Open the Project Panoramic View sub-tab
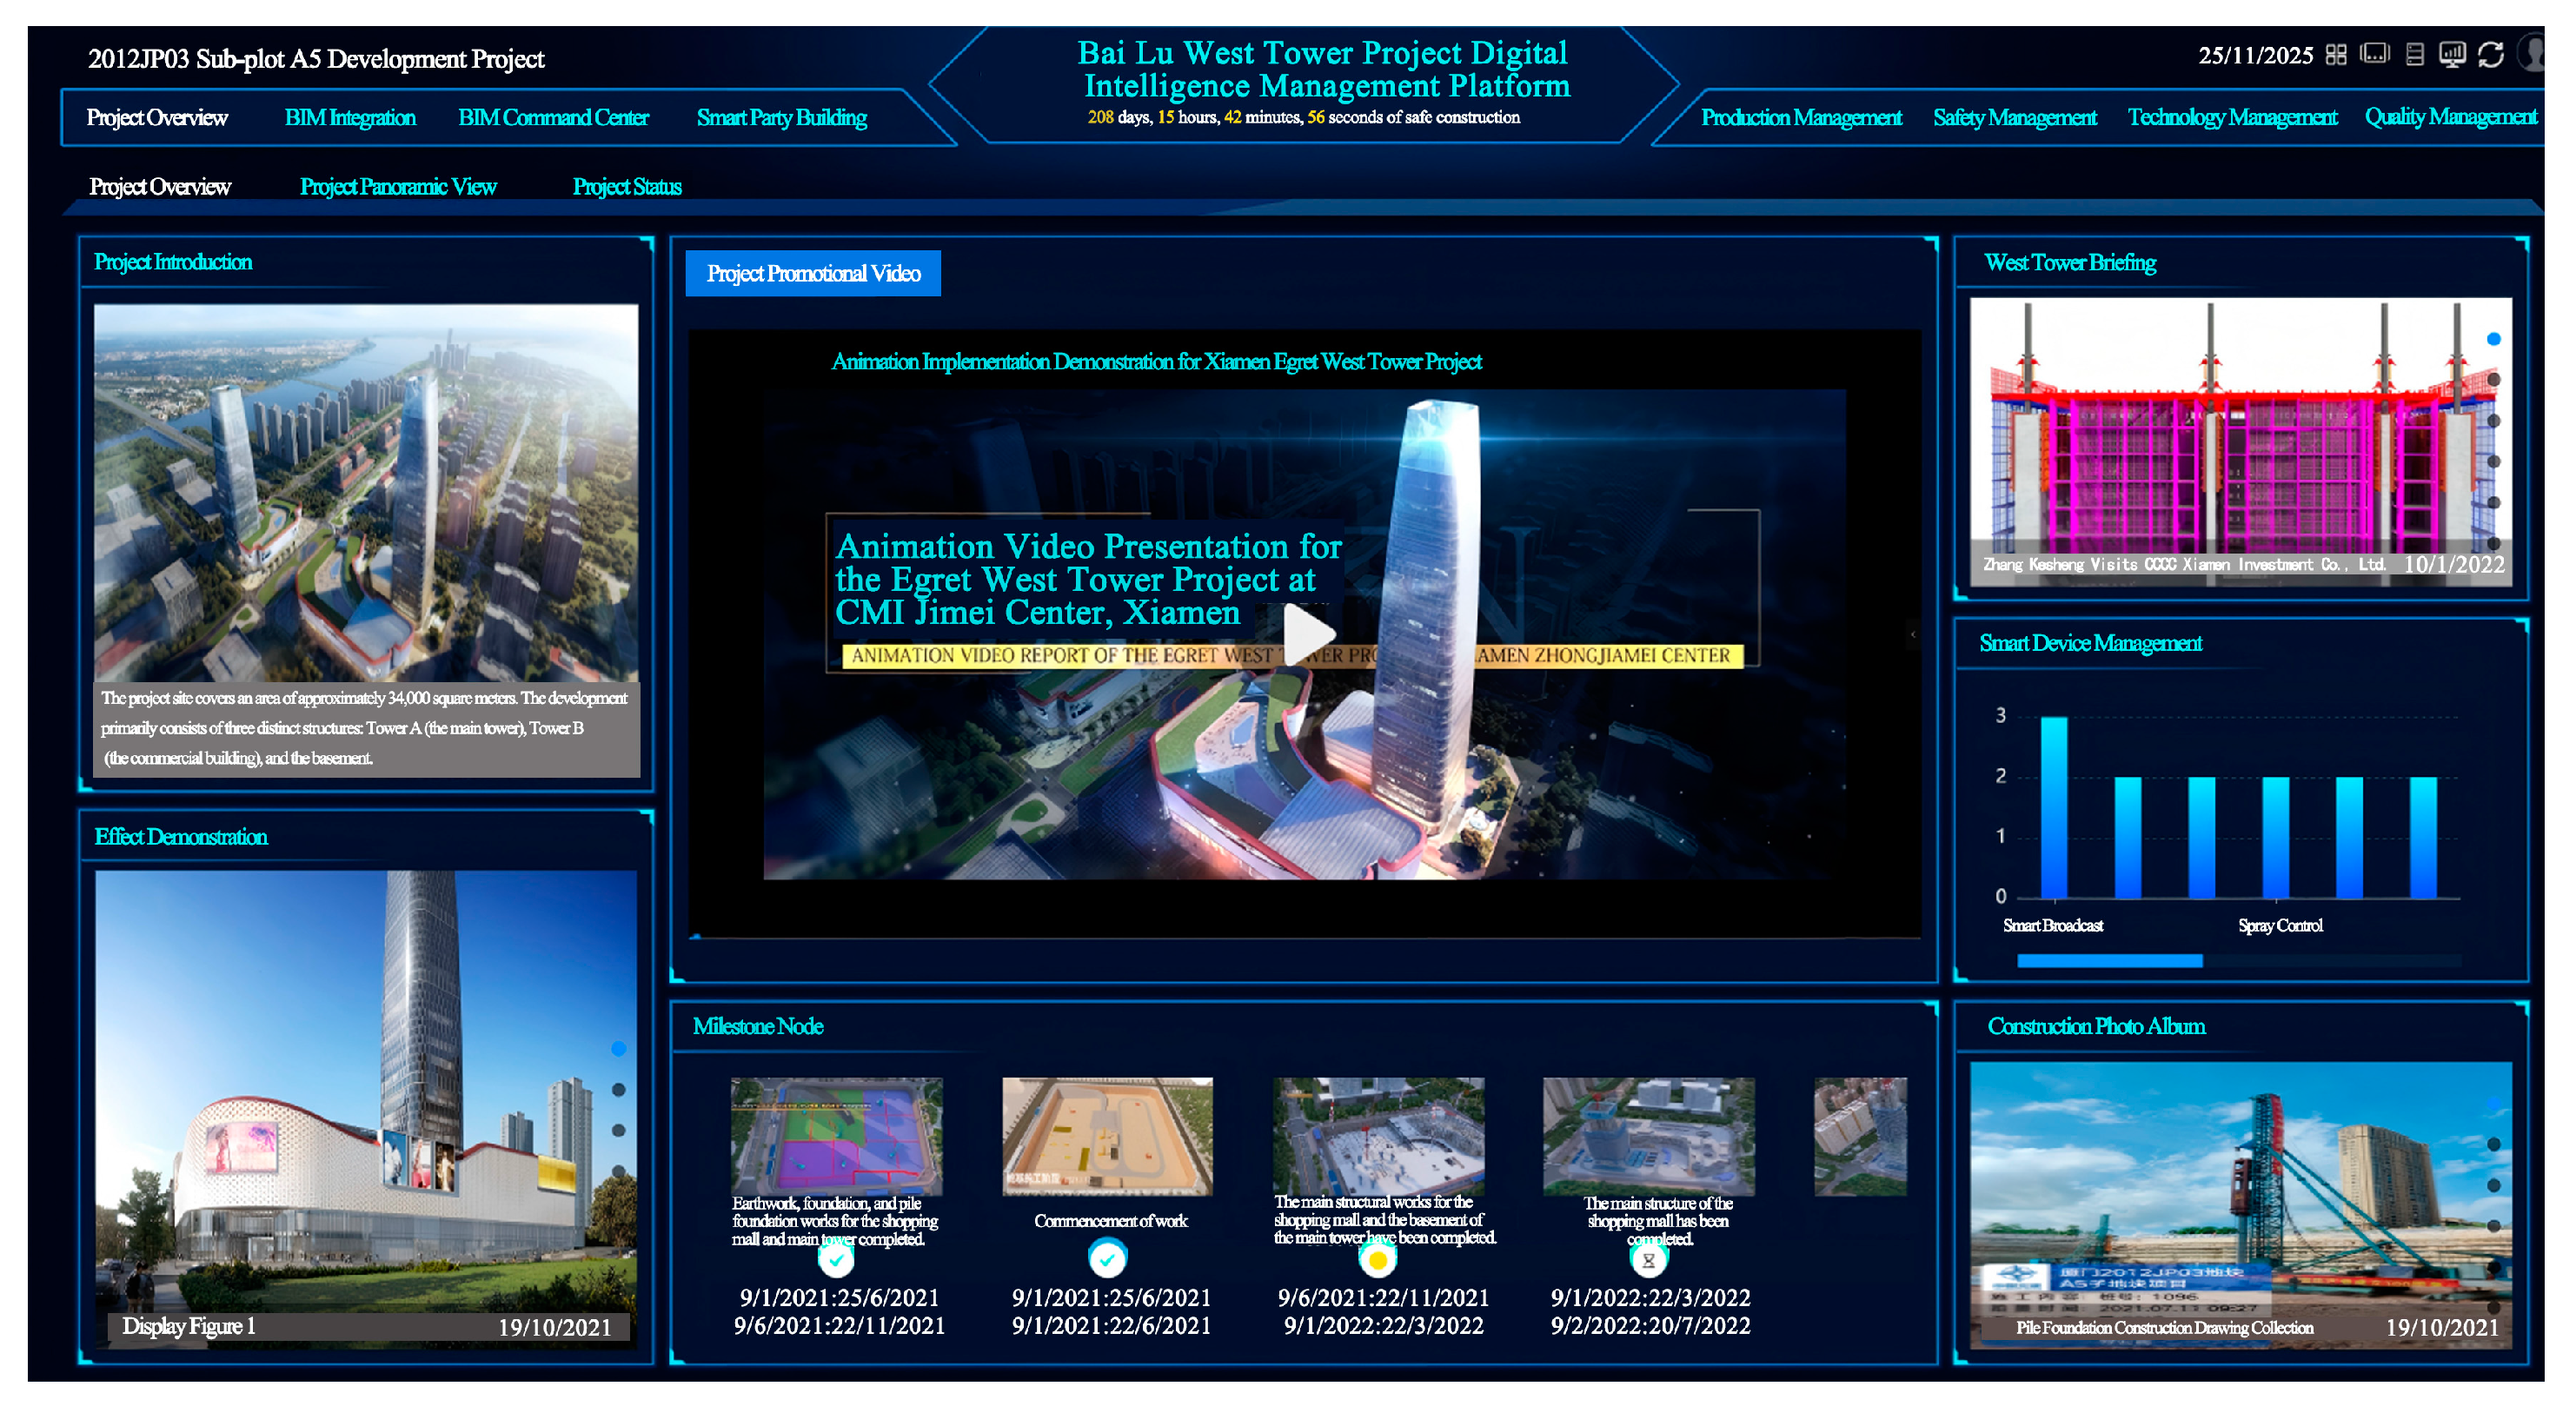 tap(397, 187)
